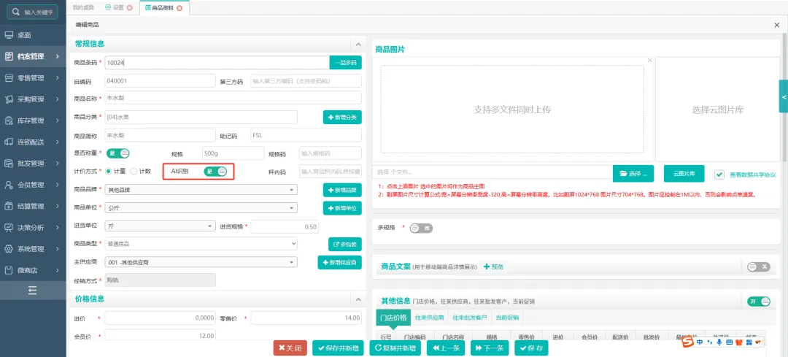Toggle the 是否称重 switch
The width and height of the screenshot is (788, 357).
point(118,153)
